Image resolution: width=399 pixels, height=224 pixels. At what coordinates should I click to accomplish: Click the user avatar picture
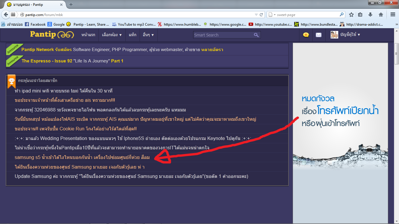click(334, 35)
